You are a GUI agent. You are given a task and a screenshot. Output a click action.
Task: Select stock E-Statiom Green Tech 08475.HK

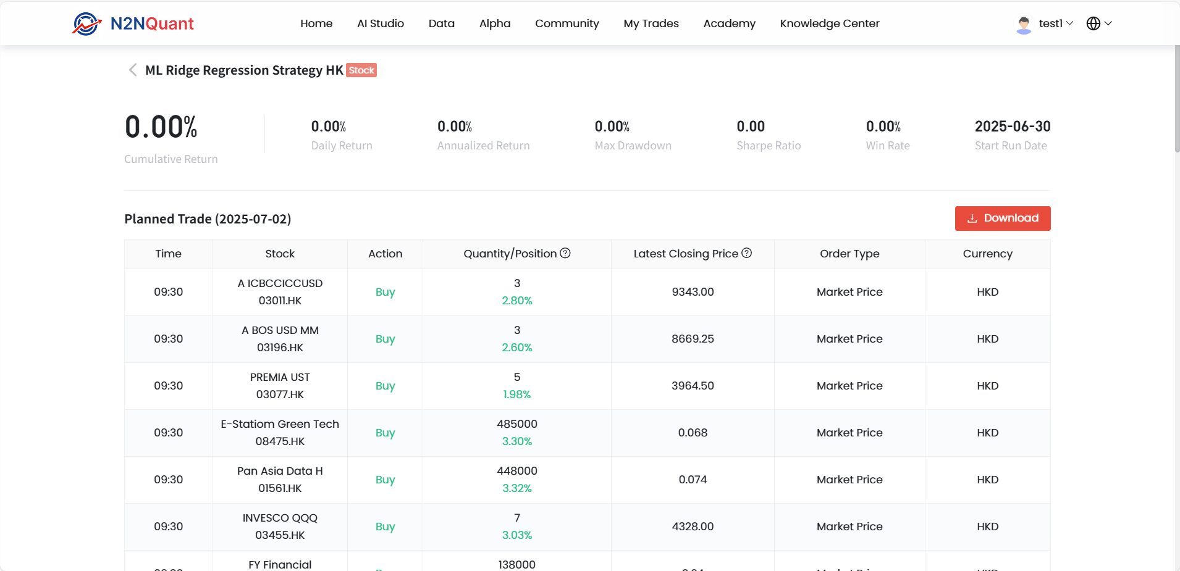coord(280,433)
